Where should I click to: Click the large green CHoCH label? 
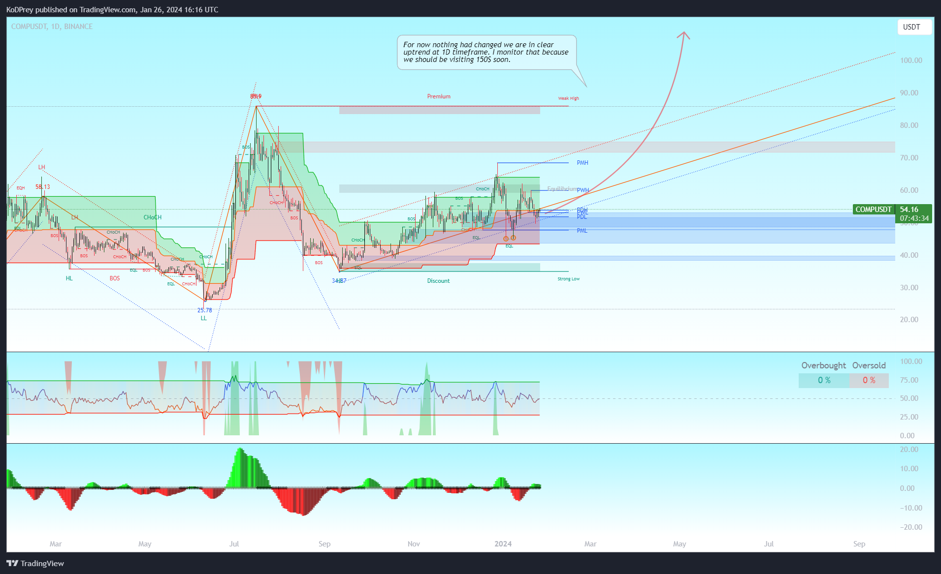point(152,217)
